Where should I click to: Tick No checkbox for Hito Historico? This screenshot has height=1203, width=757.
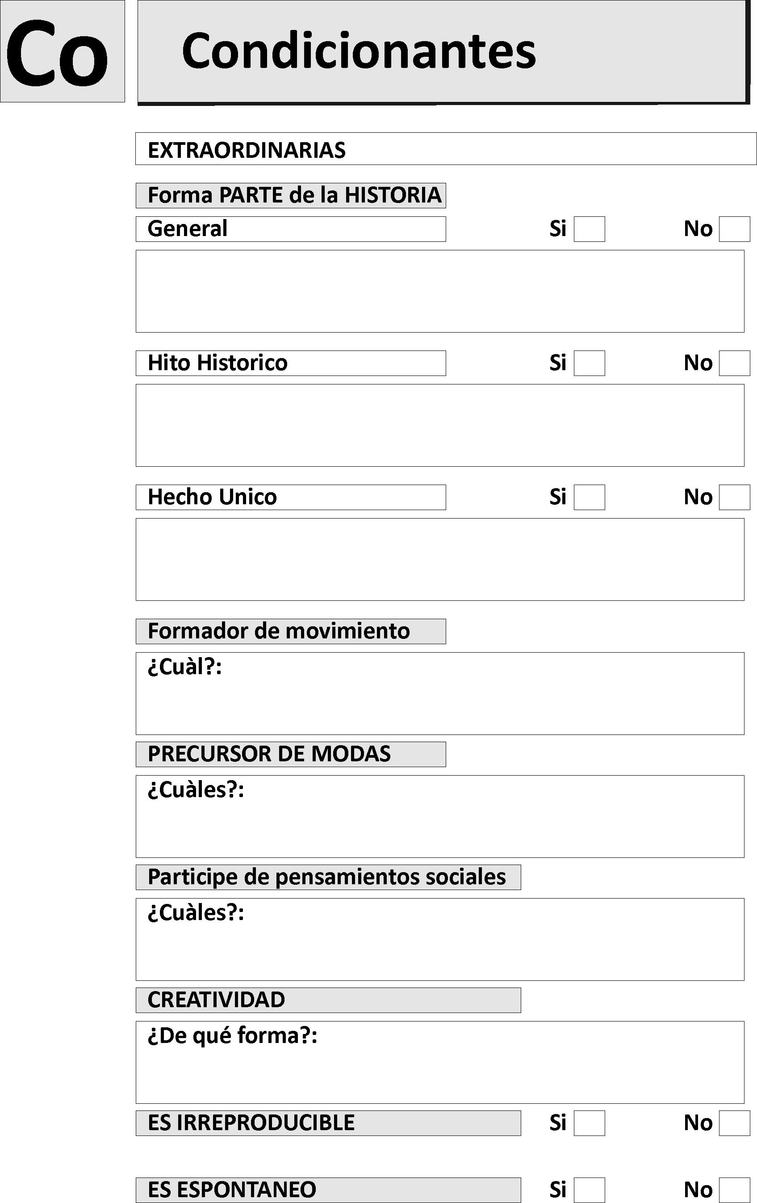tap(735, 363)
